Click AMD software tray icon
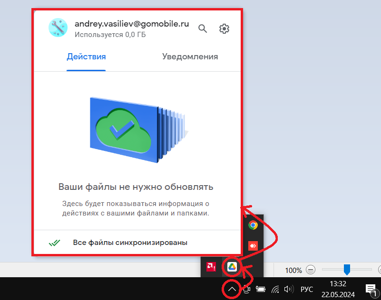The height and width of the screenshot is (300, 381). pyautogui.click(x=210, y=267)
